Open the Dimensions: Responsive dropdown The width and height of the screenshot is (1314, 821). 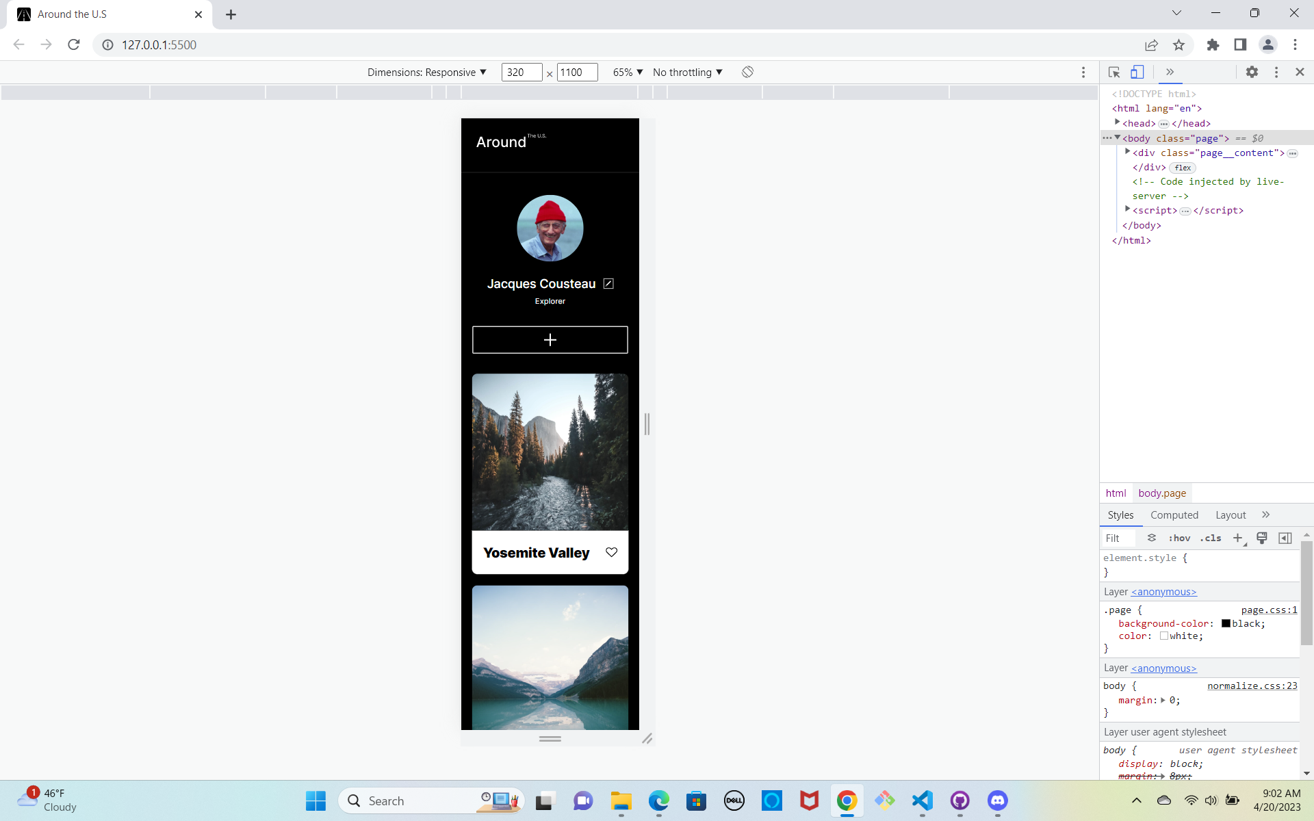pos(426,72)
